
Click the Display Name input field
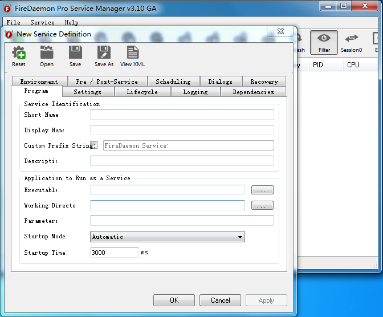pos(182,130)
